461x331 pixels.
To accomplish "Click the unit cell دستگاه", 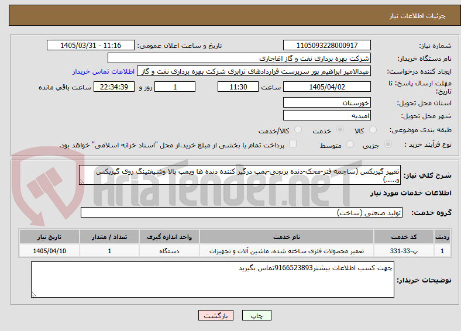I will point(169,251).
